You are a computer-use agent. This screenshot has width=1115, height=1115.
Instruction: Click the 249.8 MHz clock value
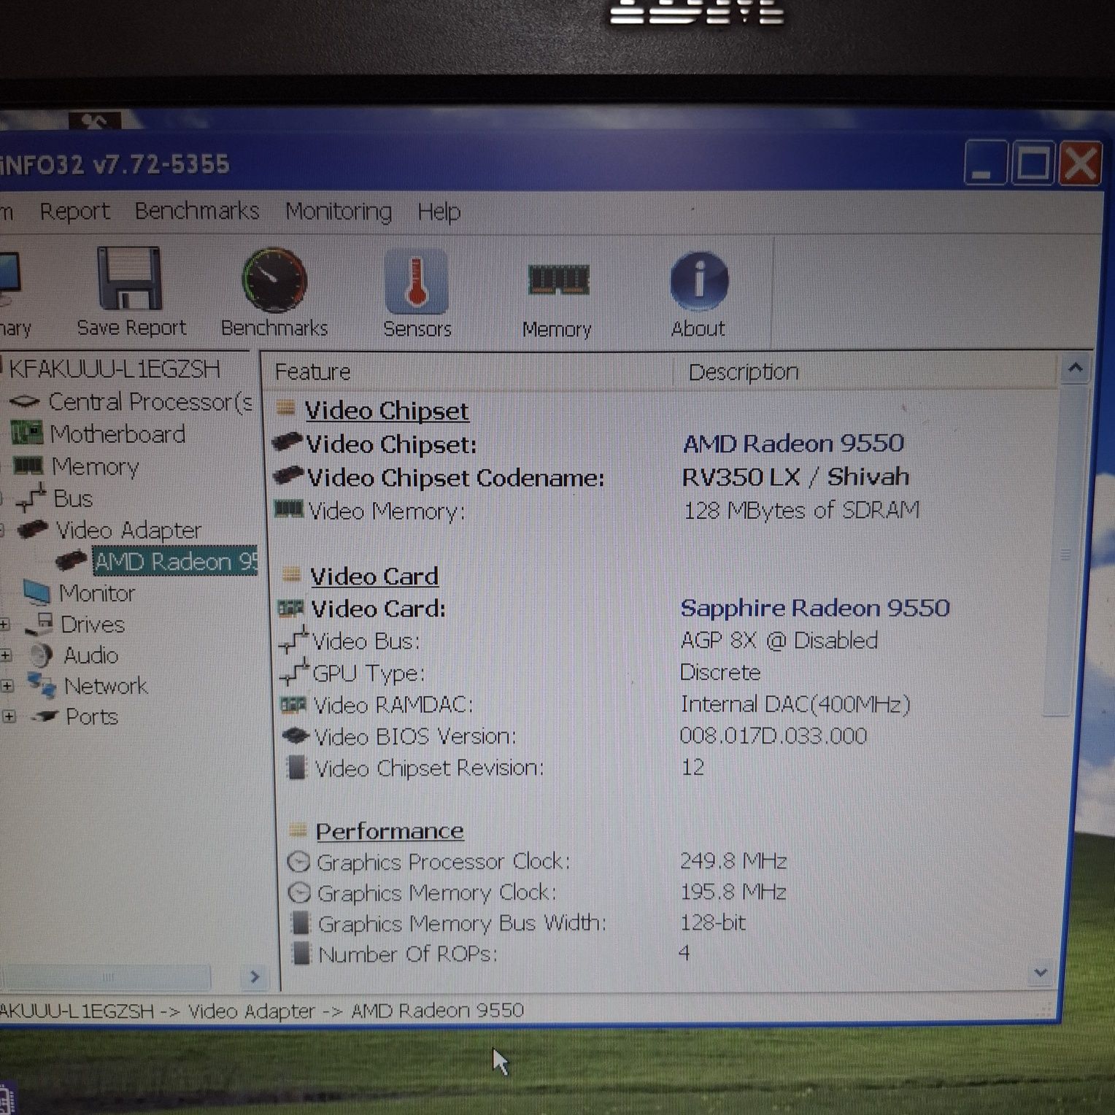tap(733, 861)
